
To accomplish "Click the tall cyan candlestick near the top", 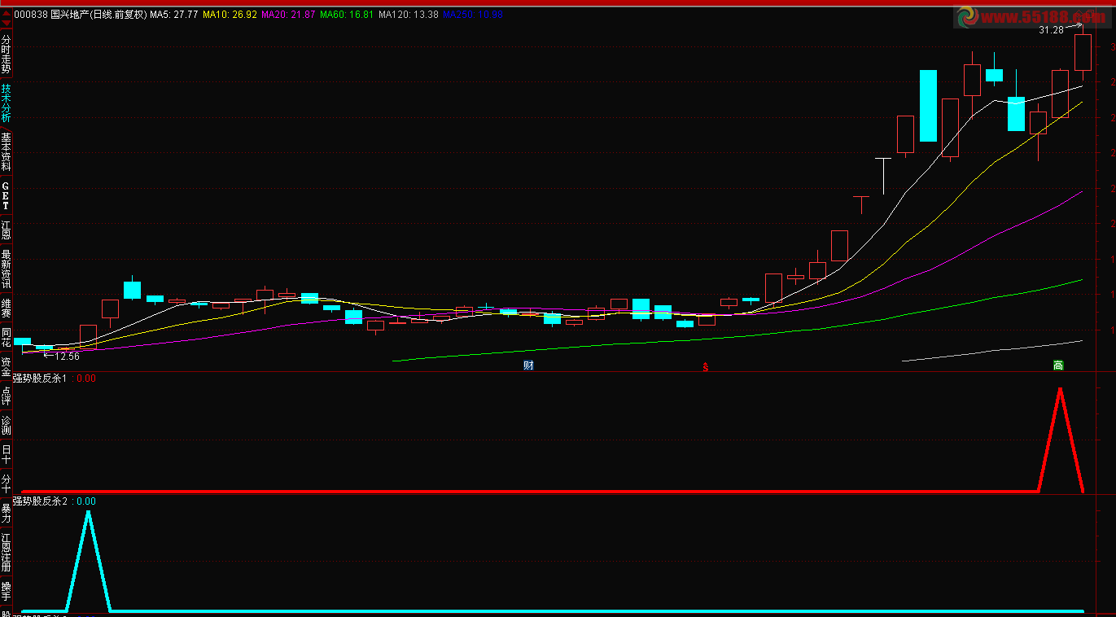I will pos(928,106).
